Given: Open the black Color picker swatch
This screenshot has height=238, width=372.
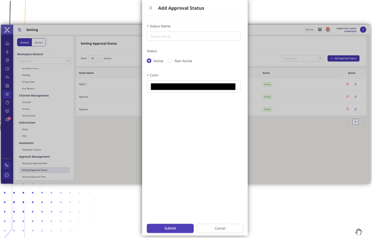Looking at the screenshot, I should pos(193,87).
